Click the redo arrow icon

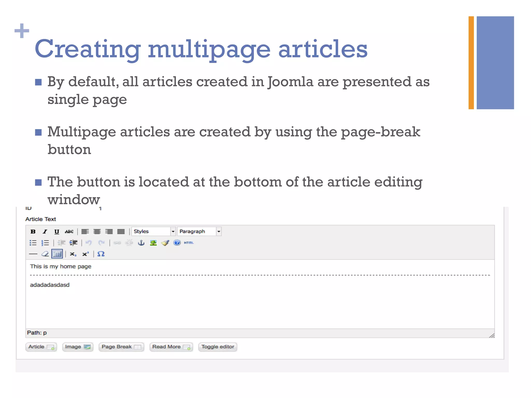tap(101, 243)
